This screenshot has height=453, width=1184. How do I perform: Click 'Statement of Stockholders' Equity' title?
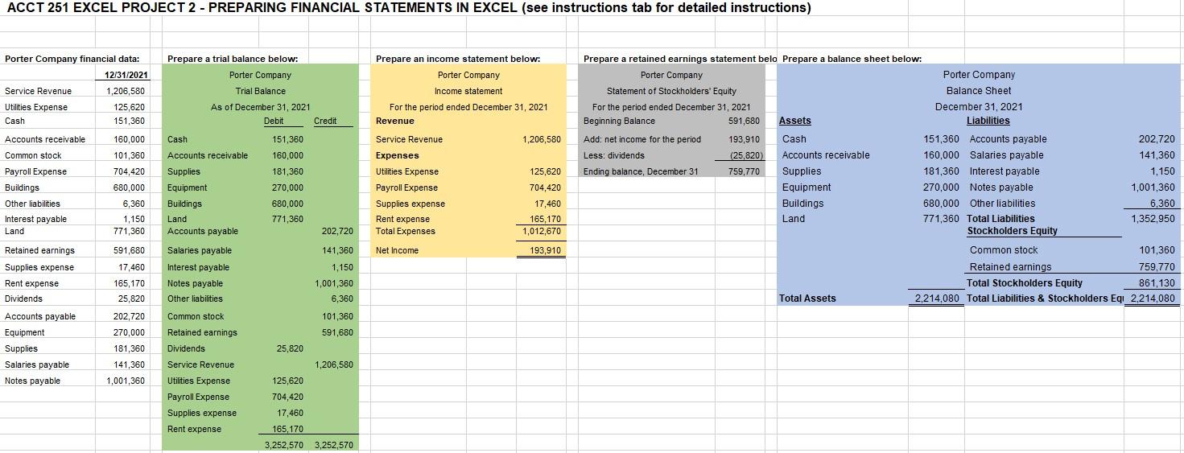click(671, 91)
